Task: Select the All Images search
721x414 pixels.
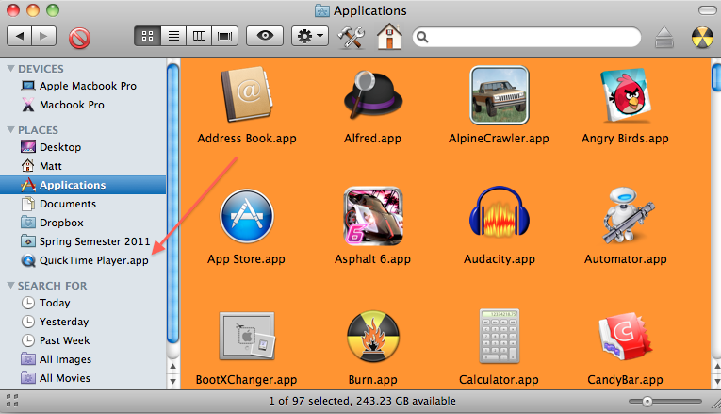Action: coord(83,359)
